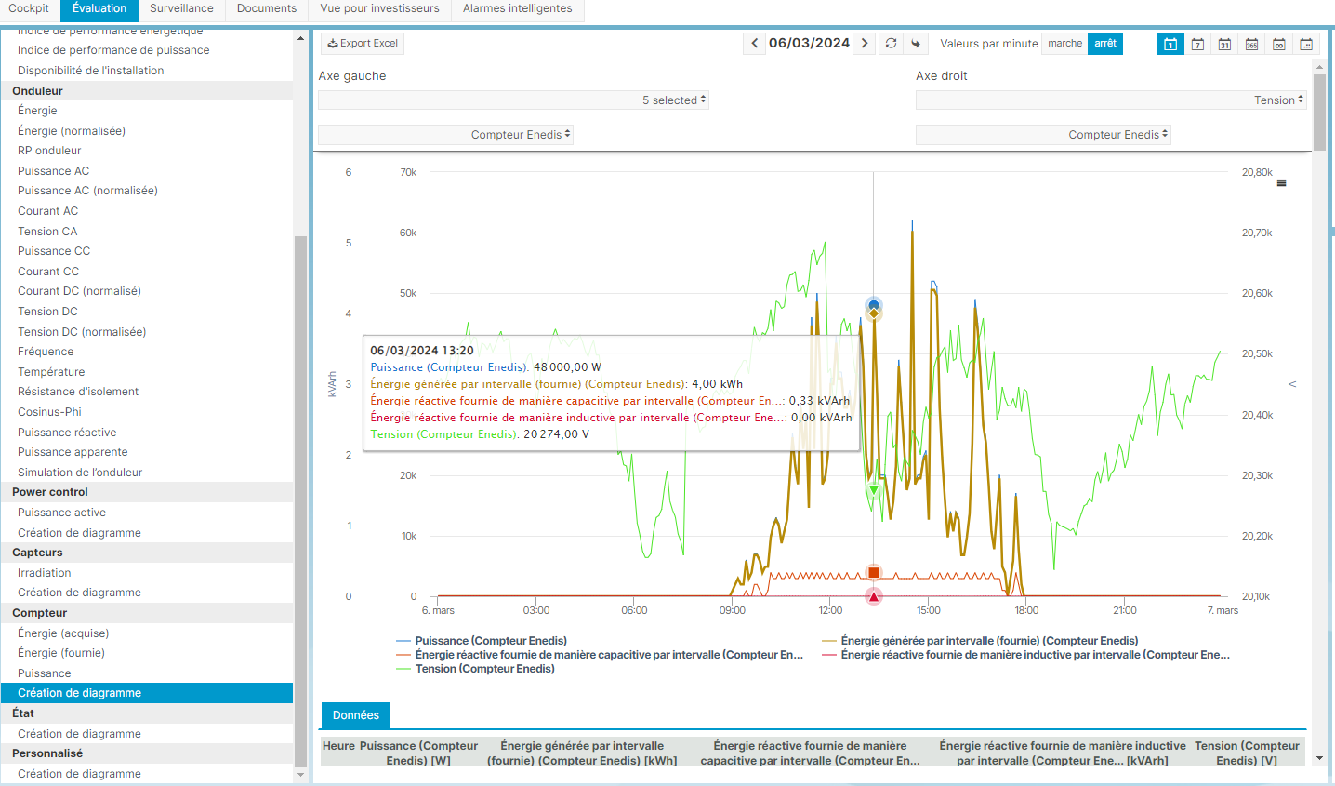Toggle Tension (Compteur Enedis) legend series

pyautogui.click(x=484, y=669)
